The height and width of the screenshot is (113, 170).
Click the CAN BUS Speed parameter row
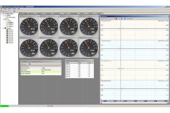41,68
